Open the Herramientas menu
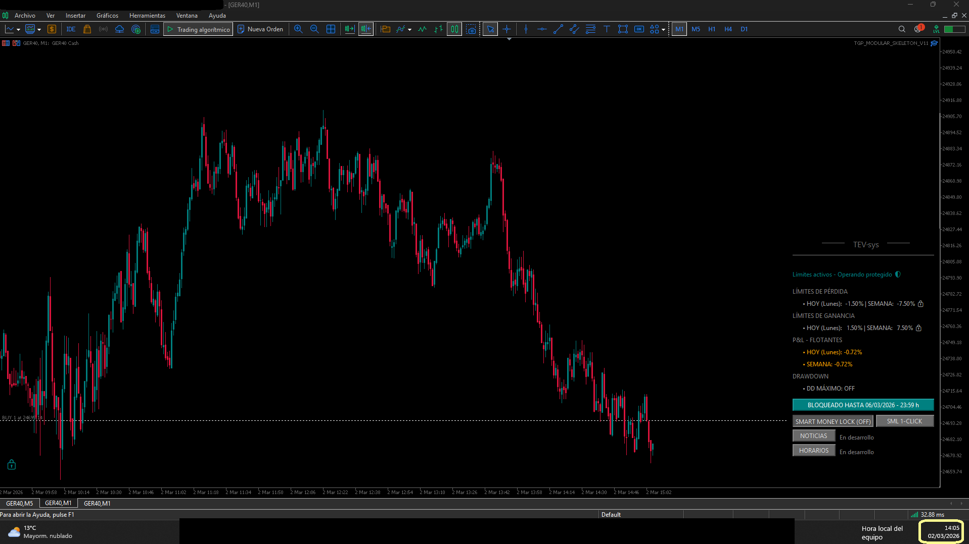 [x=147, y=16]
